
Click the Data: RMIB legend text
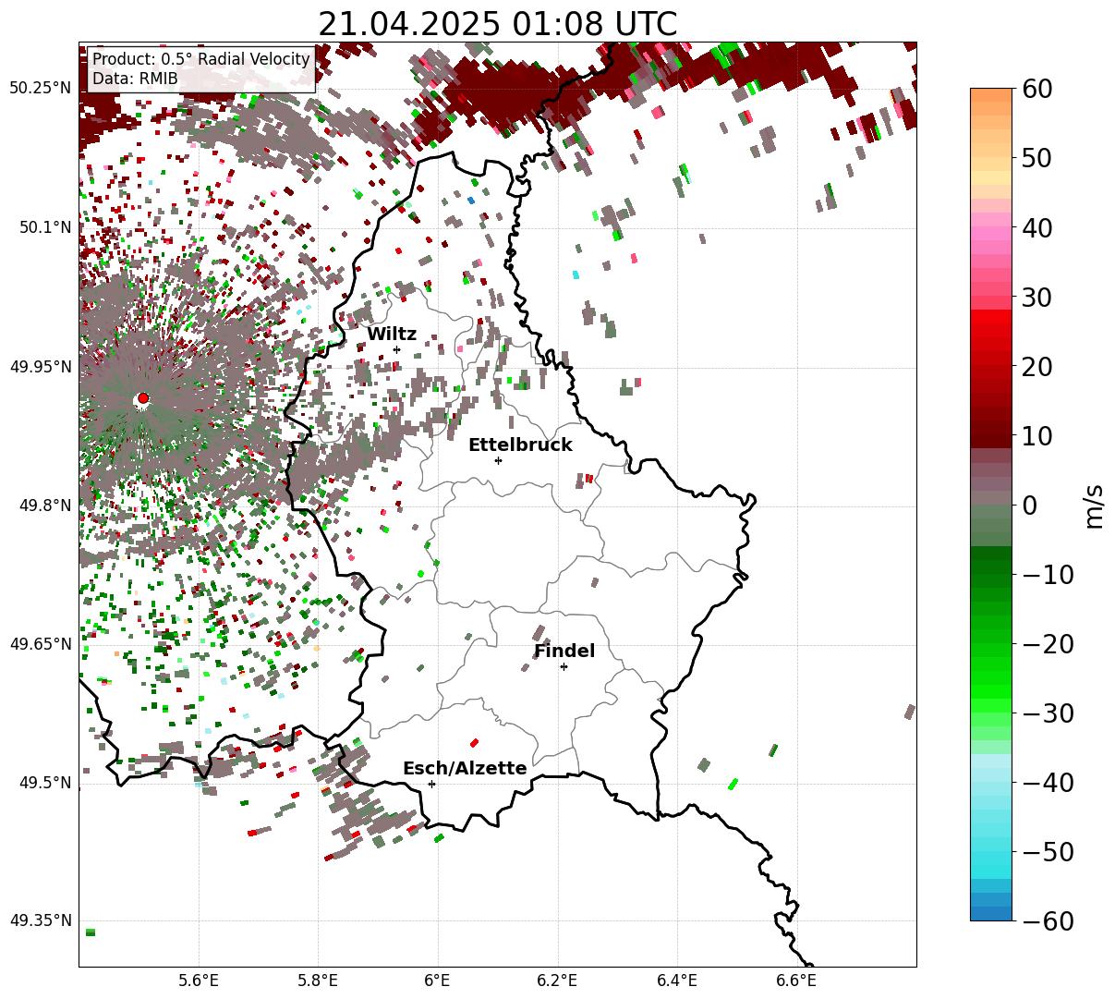tap(135, 79)
